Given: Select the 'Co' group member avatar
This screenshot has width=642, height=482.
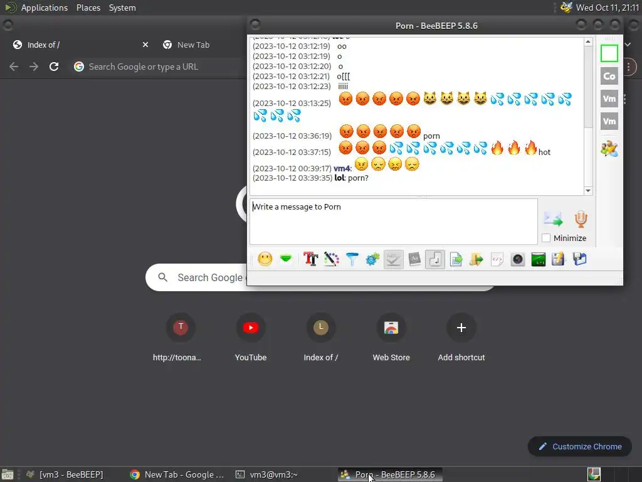Looking at the screenshot, I should pos(609,76).
